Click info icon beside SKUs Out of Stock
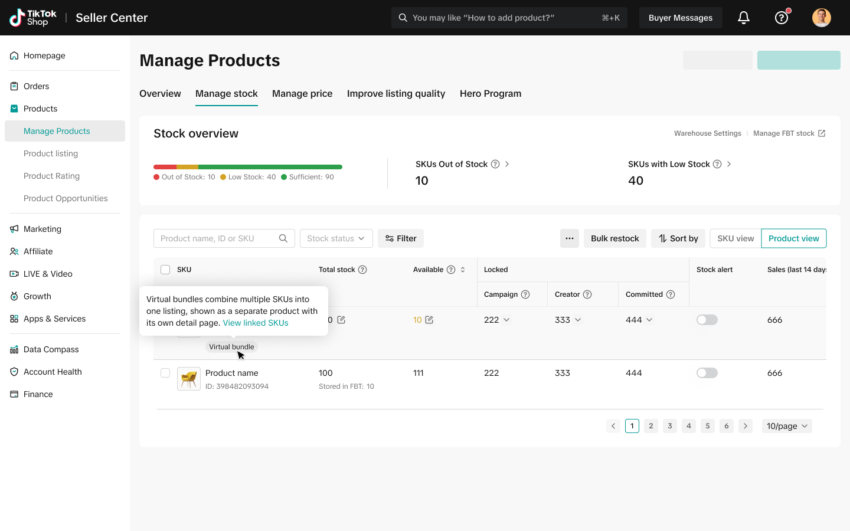850x531 pixels. coord(495,164)
